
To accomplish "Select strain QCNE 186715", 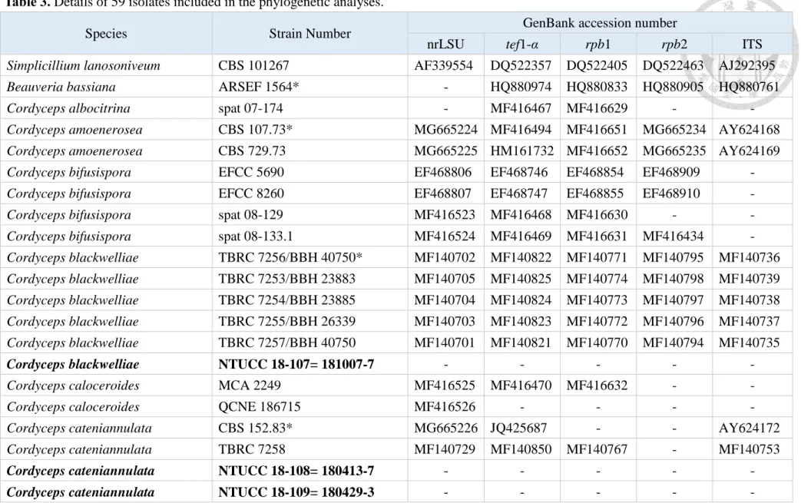I will [x=259, y=407].
